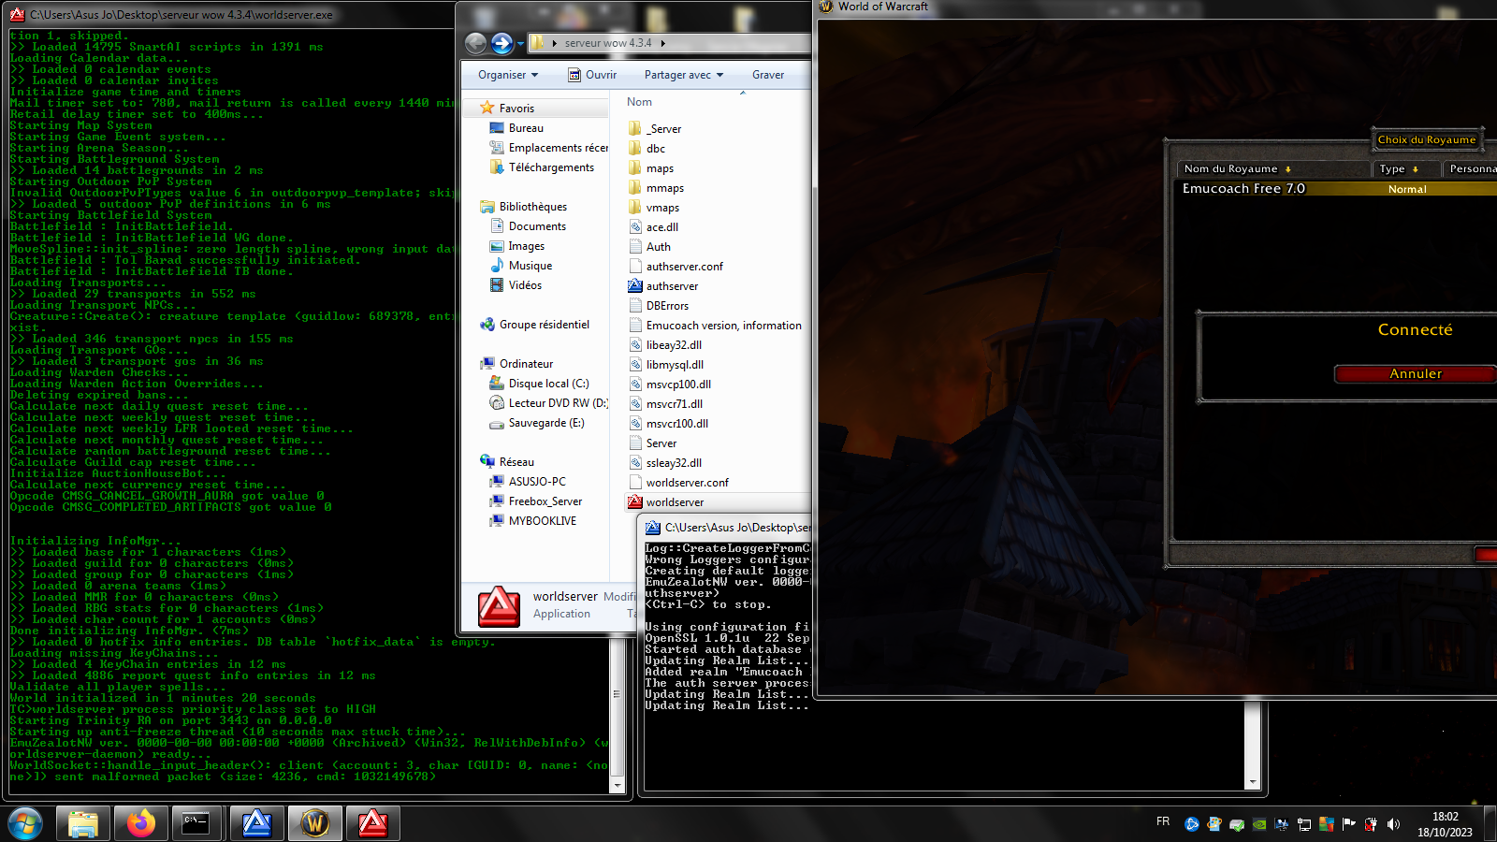Open recent locations dropdown beside nav arrows
The image size is (1497, 842).
pos(520,44)
